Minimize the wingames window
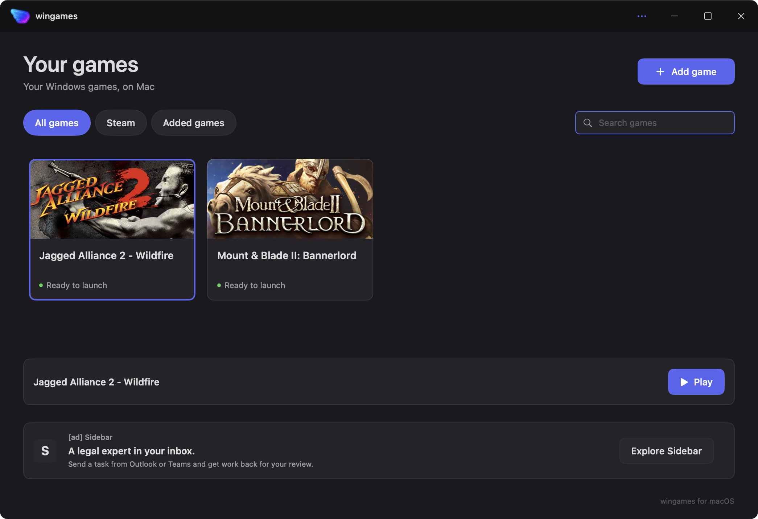Image resolution: width=758 pixels, height=519 pixels. [x=675, y=16]
